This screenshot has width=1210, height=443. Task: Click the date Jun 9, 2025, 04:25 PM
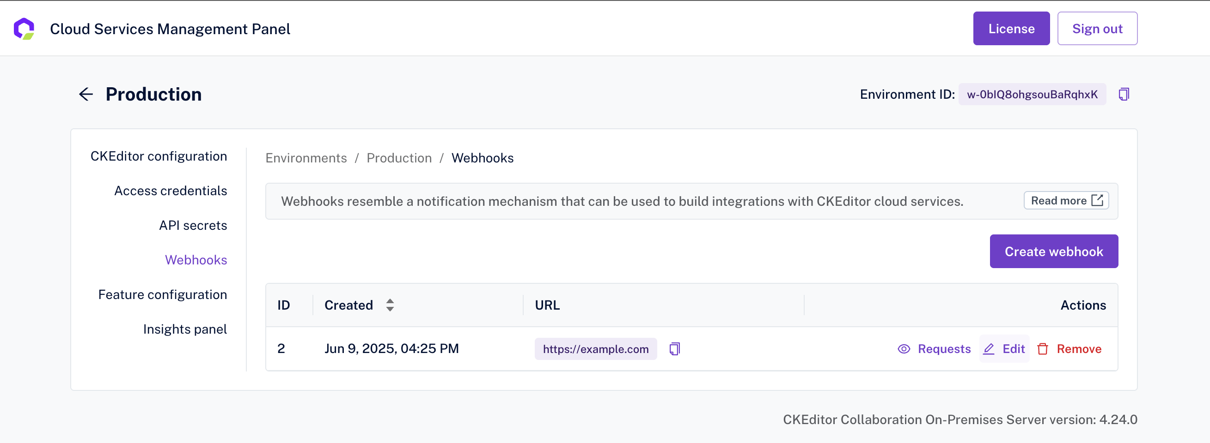coord(391,348)
